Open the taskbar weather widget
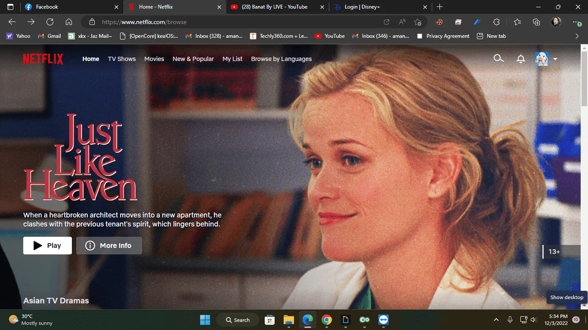 pos(31,320)
